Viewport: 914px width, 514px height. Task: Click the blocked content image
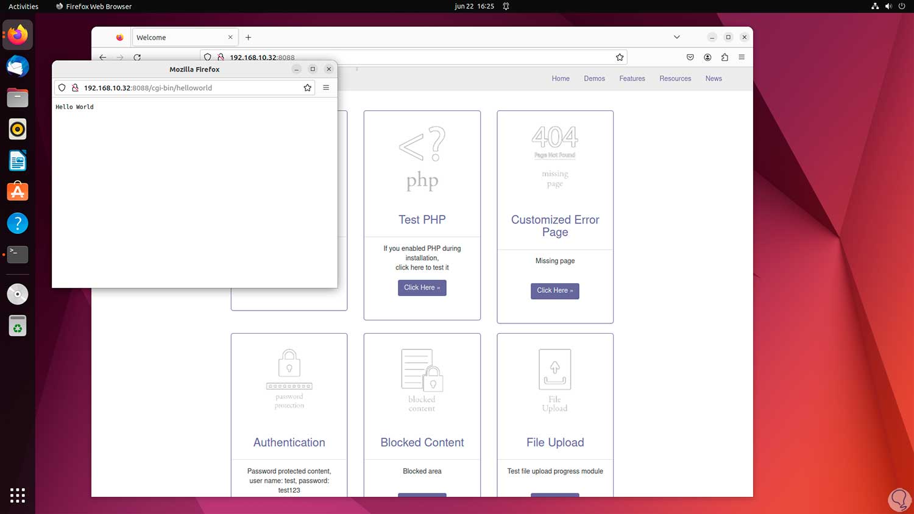pos(422,380)
